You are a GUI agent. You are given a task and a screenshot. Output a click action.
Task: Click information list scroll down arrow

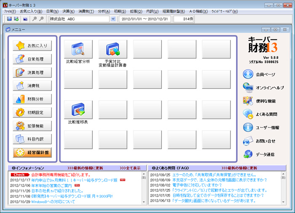144,202
